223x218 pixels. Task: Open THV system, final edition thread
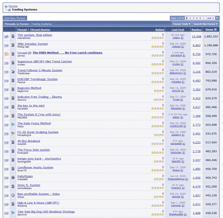pyautogui.click(x=35, y=35)
